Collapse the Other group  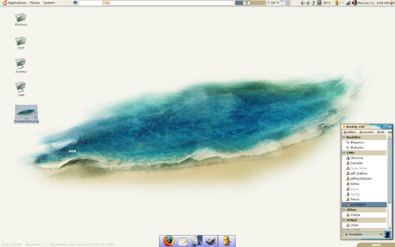pos(344,210)
